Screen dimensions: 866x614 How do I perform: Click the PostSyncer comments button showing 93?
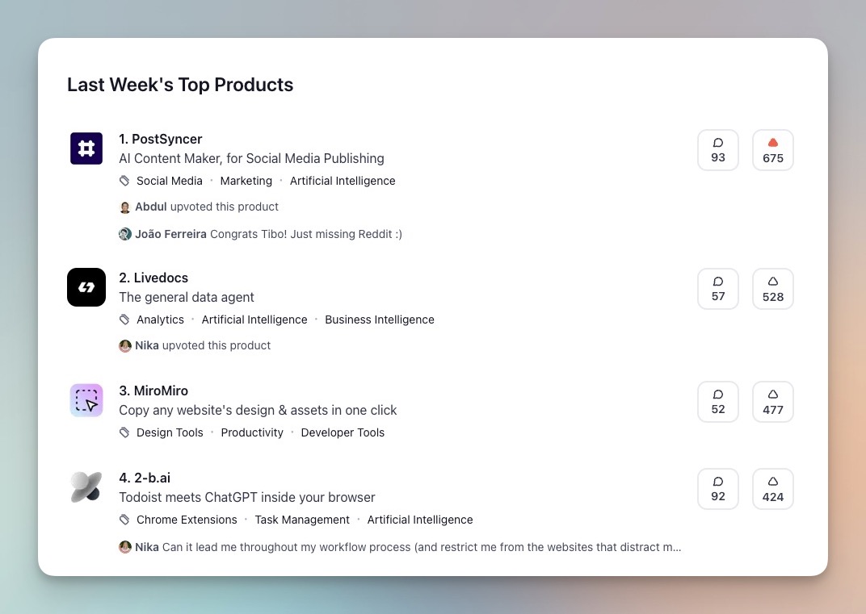(x=718, y=150)
